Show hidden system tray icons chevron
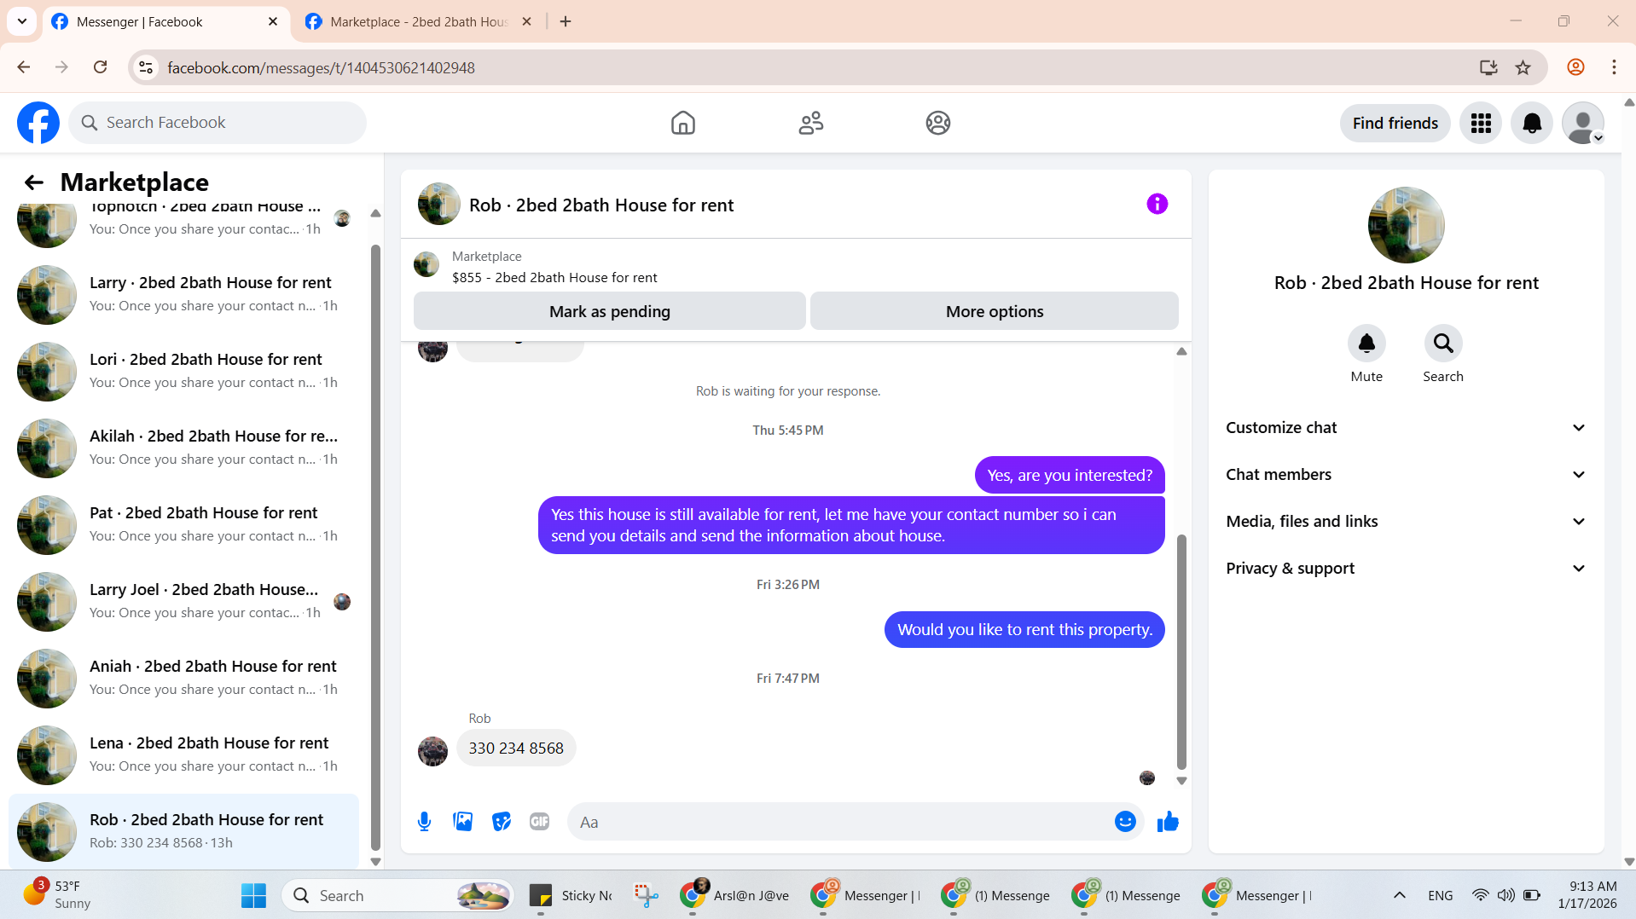Image resolution: width=1636 pixels, height=919 pixels. click(x=1399, y=896)
